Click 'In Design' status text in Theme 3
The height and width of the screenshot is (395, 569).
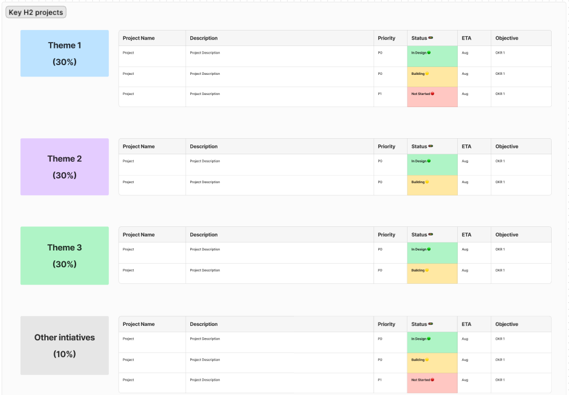coord(419,249)
